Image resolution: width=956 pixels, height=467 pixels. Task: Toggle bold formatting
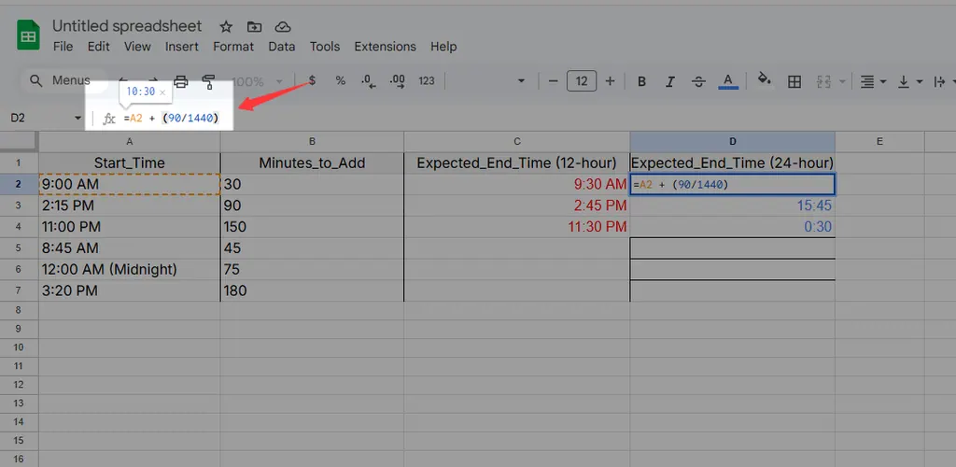click(642, 81)
